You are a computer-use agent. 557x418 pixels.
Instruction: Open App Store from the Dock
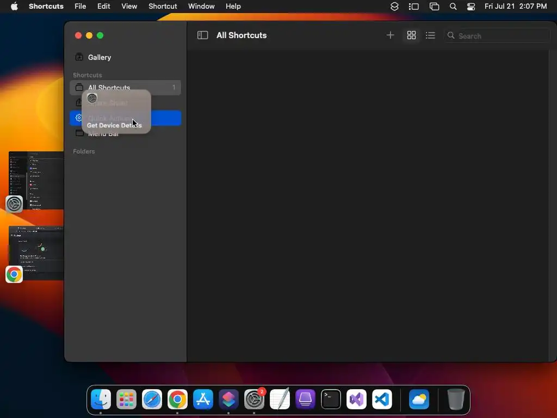coord(203,399)
